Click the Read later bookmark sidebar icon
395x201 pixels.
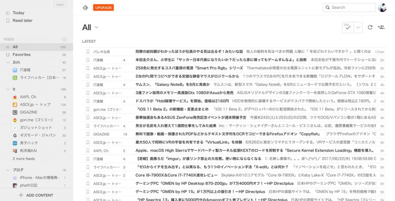[x=8, y=21]
